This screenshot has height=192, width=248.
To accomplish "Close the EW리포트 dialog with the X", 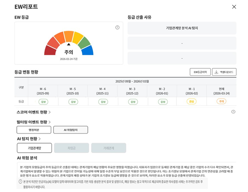I will click(234, 7).
